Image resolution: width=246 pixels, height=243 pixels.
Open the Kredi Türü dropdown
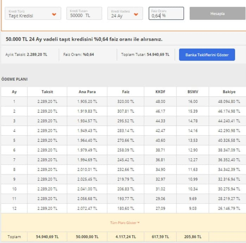(32, 14)
